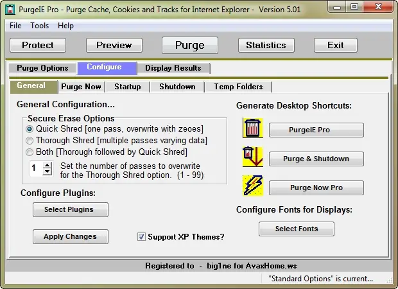
Task: Decrease the number of overwrite passes
Action: point(48,171)
